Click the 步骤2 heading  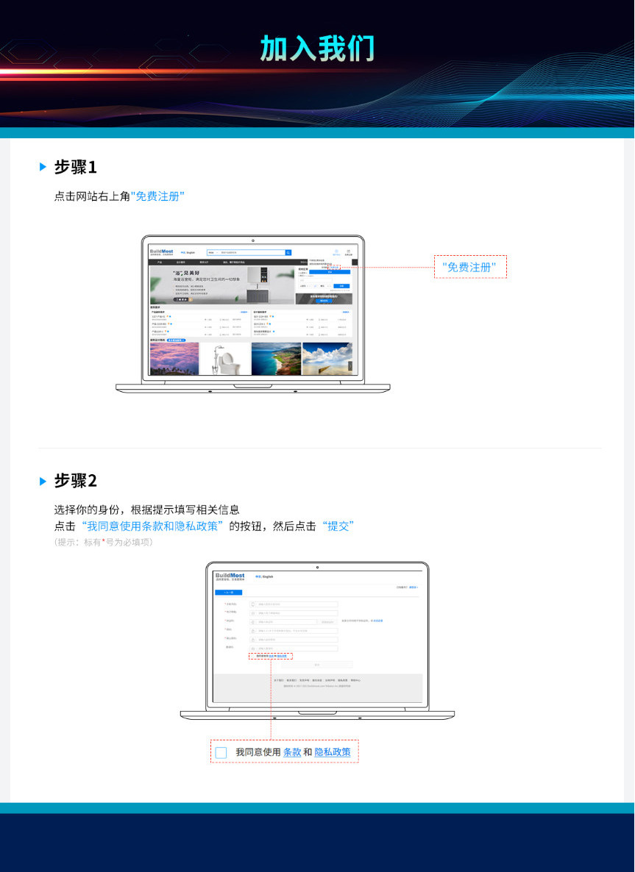coord(75,481)
